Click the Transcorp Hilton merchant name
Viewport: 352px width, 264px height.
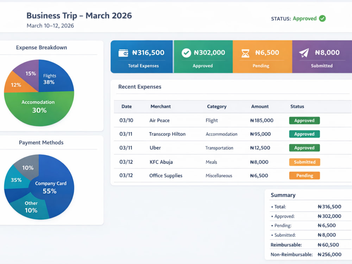pos(167,134)
